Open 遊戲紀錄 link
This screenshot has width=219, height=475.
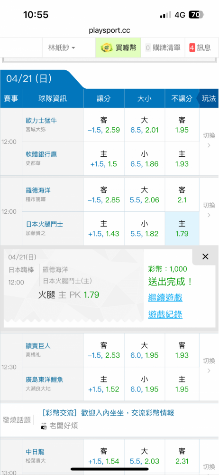click(165, 314)
